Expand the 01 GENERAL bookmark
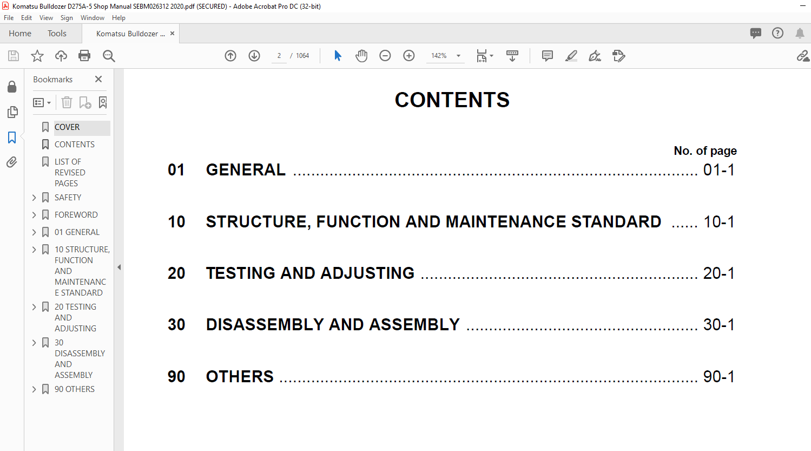 click(34, 232)
